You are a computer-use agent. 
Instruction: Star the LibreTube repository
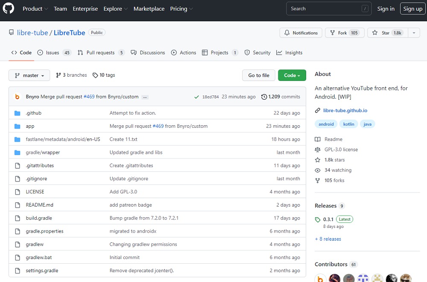(x=388, y=33)
